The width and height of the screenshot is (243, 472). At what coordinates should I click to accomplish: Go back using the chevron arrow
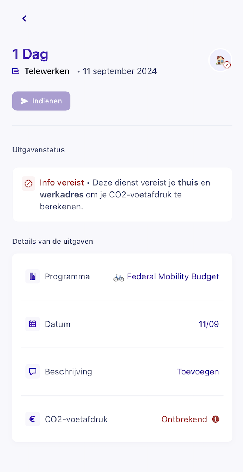click(x=24, y=18)
